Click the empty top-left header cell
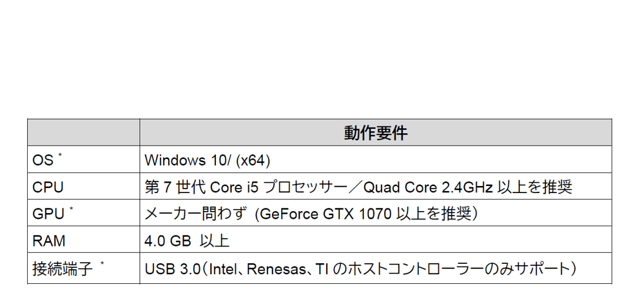Viewport: 631px width, 298px height. point(83,133)
